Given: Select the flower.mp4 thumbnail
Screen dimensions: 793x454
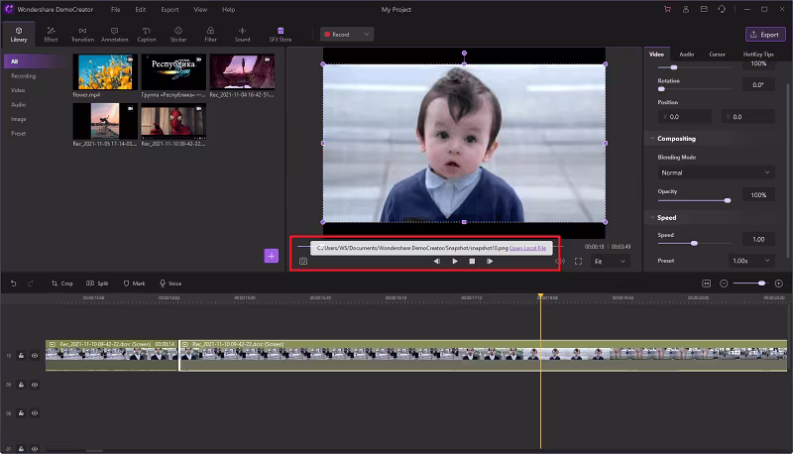Looking at the screenshot, I should pyautogui.click(x=105, y=71).
